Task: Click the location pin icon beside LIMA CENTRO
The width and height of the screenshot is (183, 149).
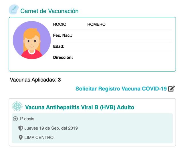Action: tap(21, 138)
